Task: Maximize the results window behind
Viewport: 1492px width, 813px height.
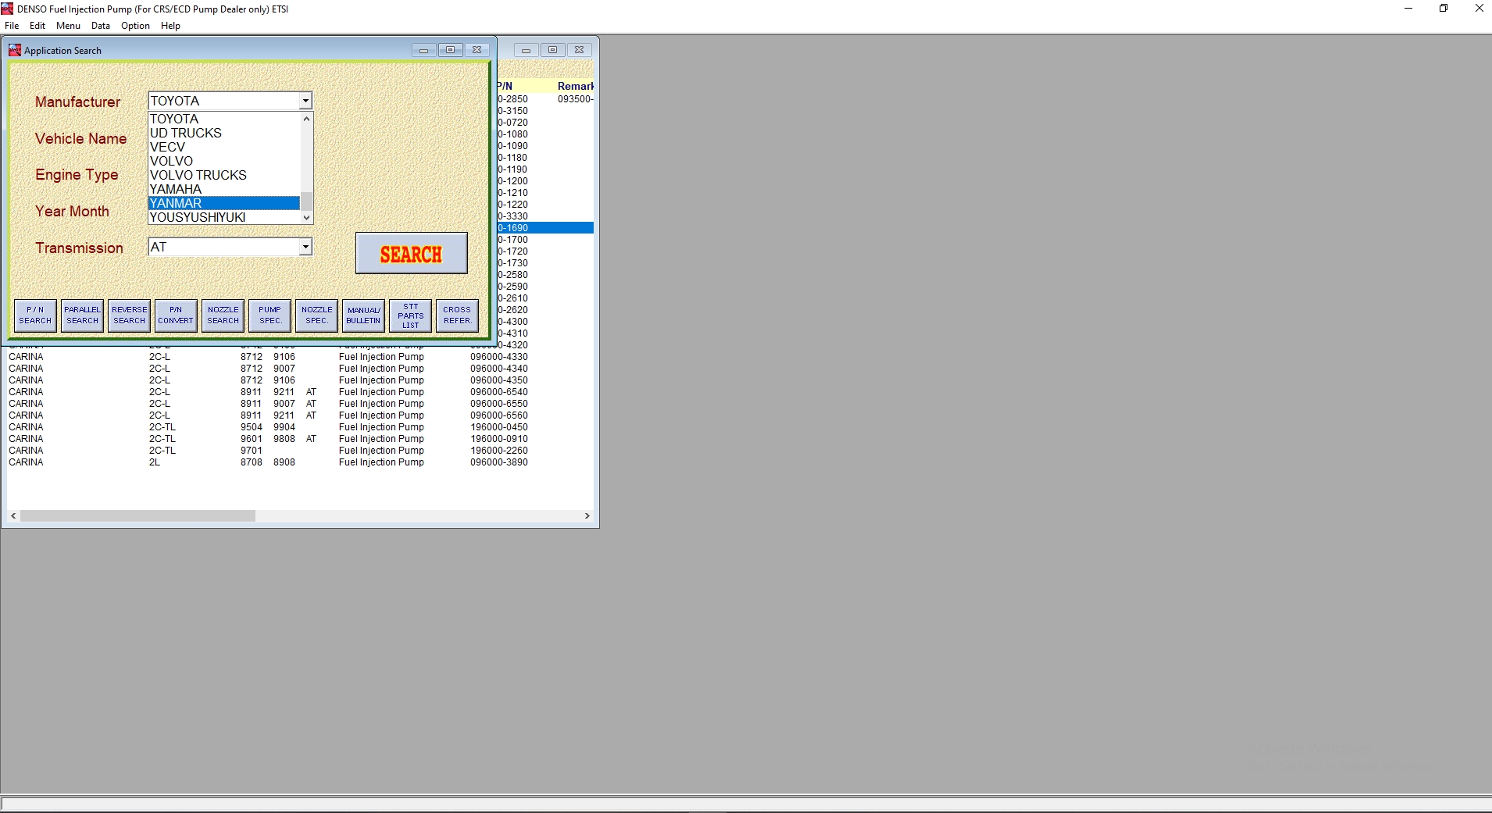Action: point(552,50)
